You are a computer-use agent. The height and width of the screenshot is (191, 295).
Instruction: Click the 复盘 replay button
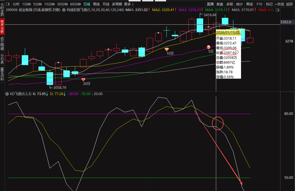[x=220, y=4]
